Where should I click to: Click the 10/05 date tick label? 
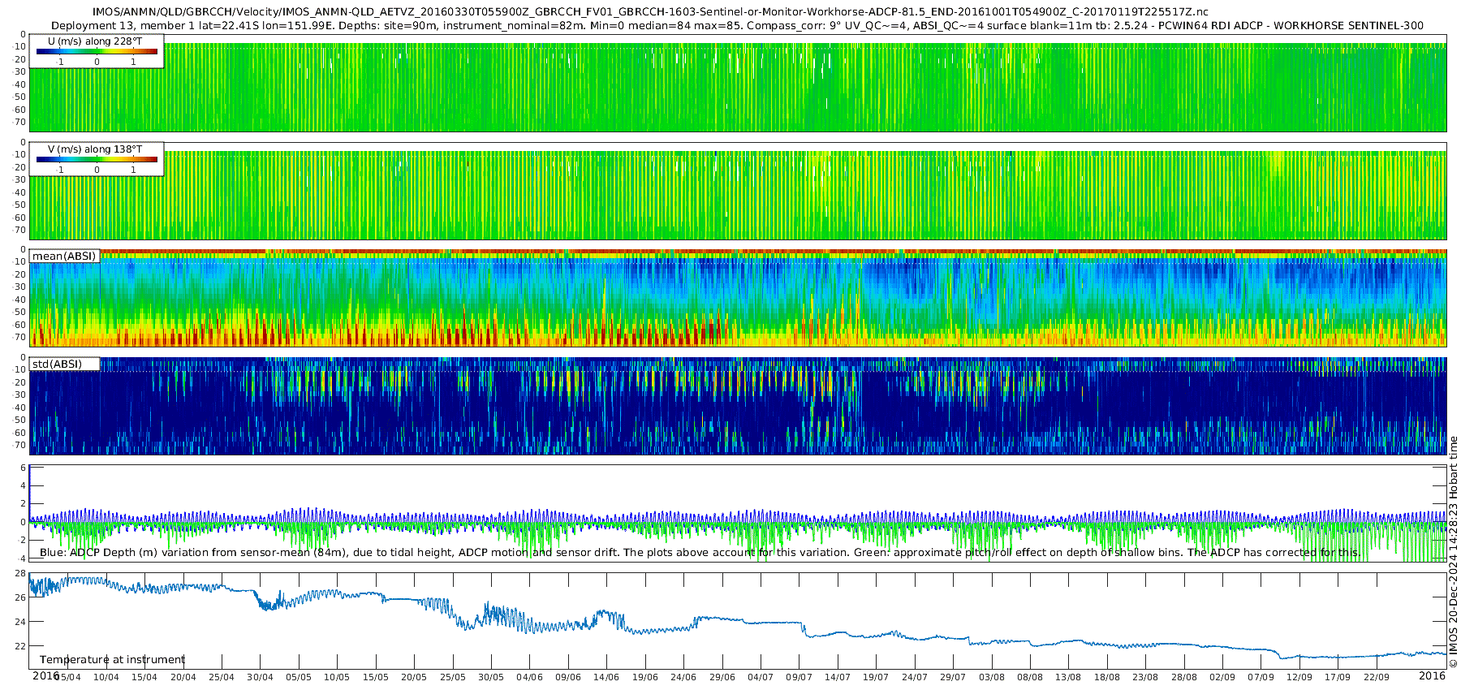tap(337, 678)
